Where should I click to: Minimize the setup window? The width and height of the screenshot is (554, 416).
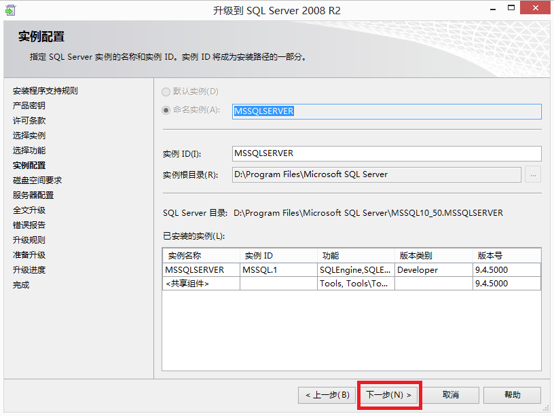click(x=493, y=9)
